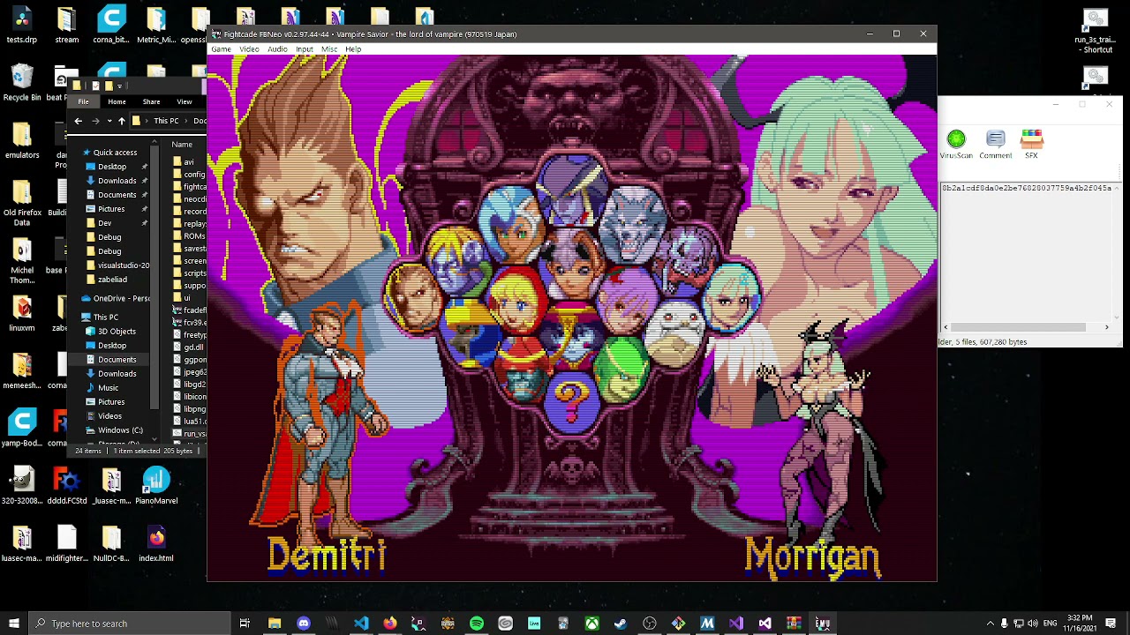The image size is (1130, 635).
Task: Switch to the Home ribbon tab
Action: point(117,101)
